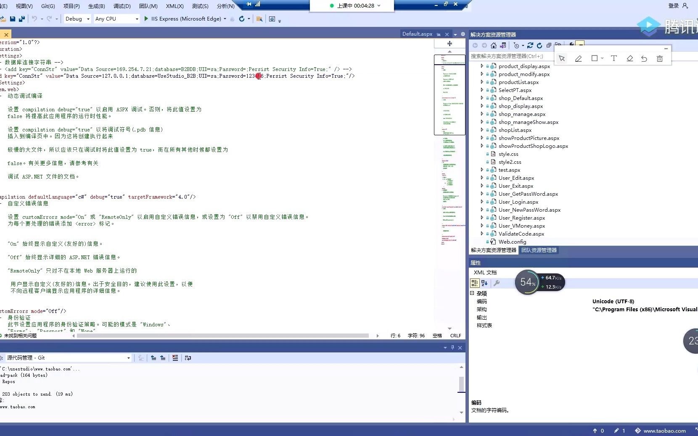Click the Find in Files folder icon
The image size is (698, 436).
259,19
